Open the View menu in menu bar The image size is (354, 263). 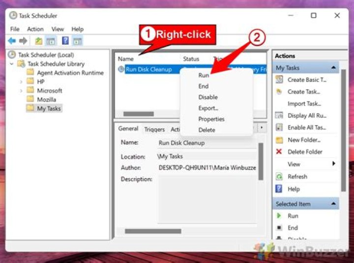[58, 29]
